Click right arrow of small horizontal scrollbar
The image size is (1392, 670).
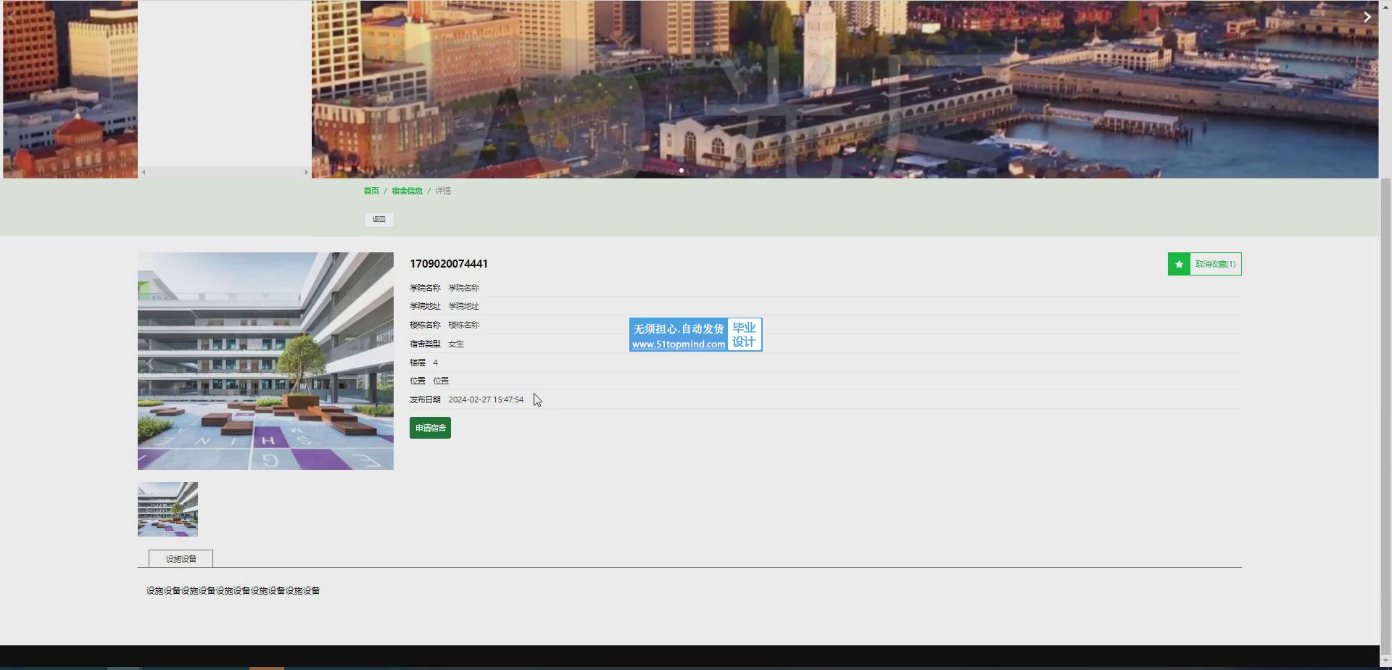pyautogui.click(x=306, y=172)
